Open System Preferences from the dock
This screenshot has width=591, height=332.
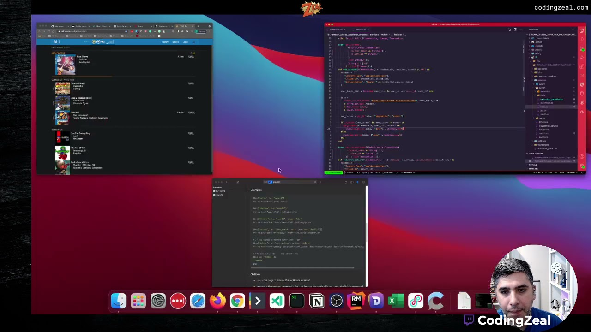[158, 301]
